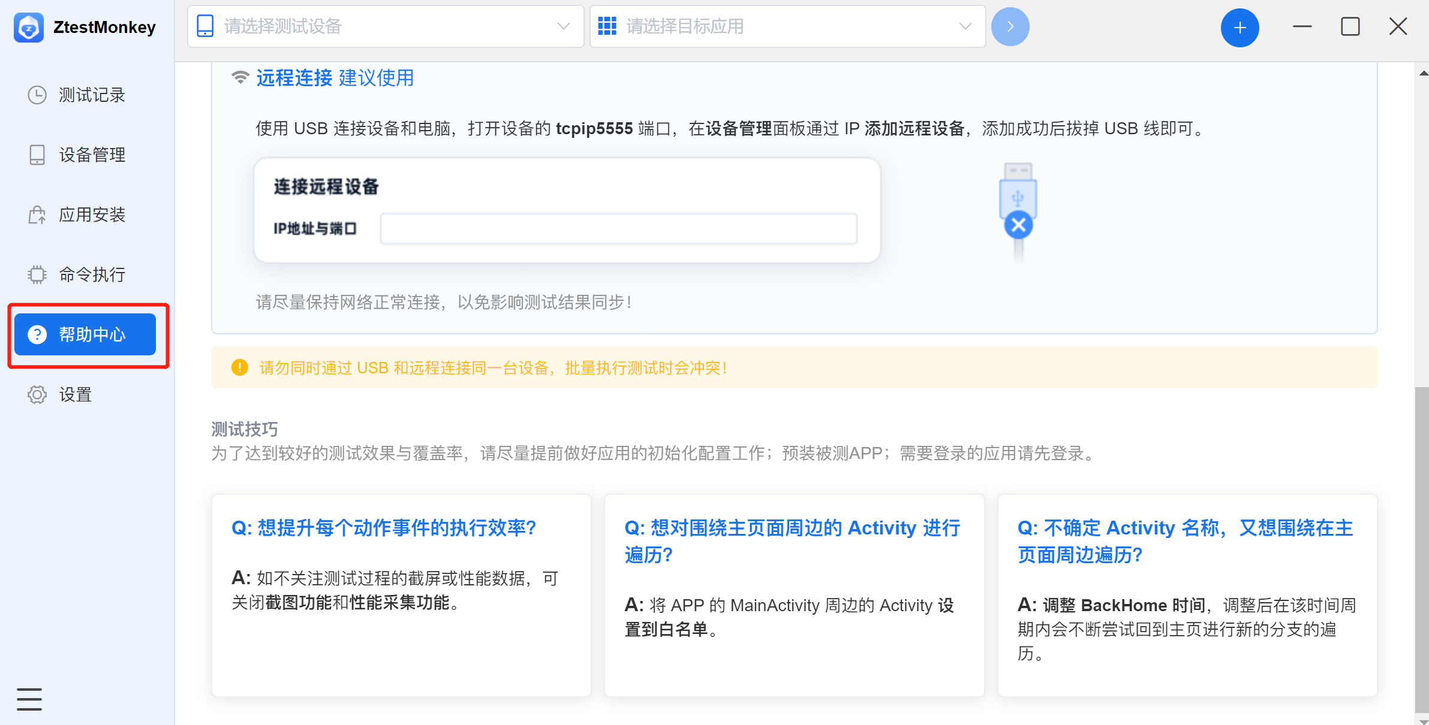Viewport: 1429px width, 725px height.
Task: Click the device icon beside 设备管理
Action: (x=37, y=155)
